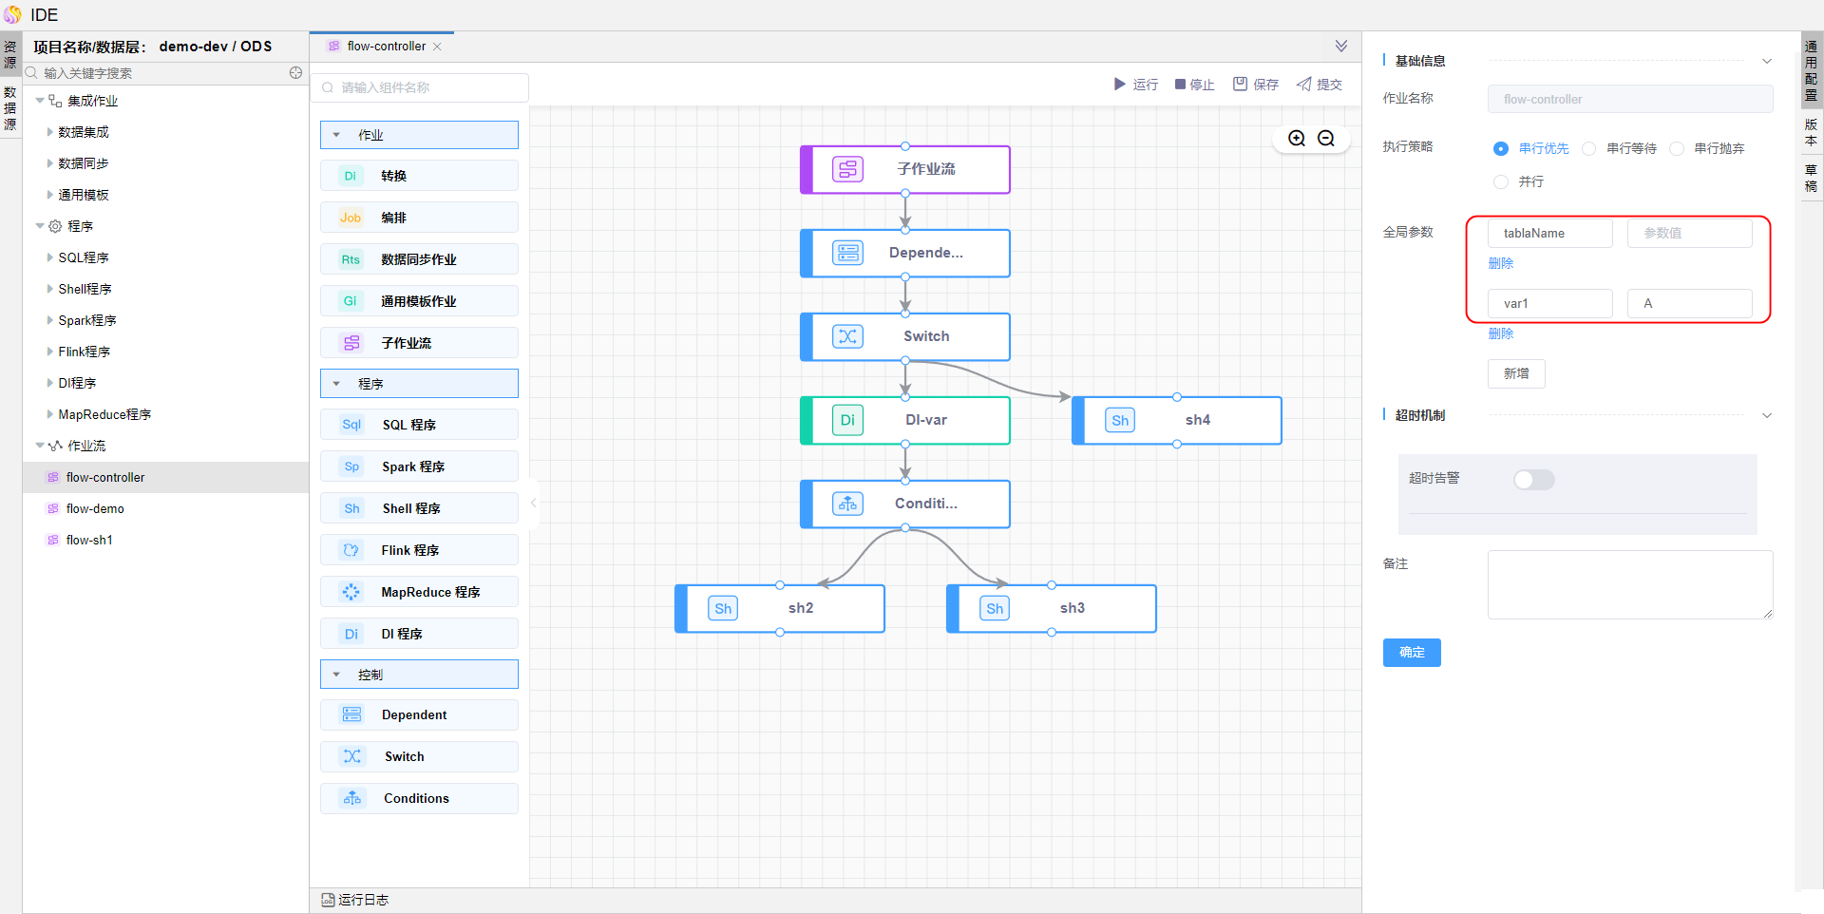Toggle the 超时告警 switch on
This screenshot has width=1824, height=914.
1533,480
